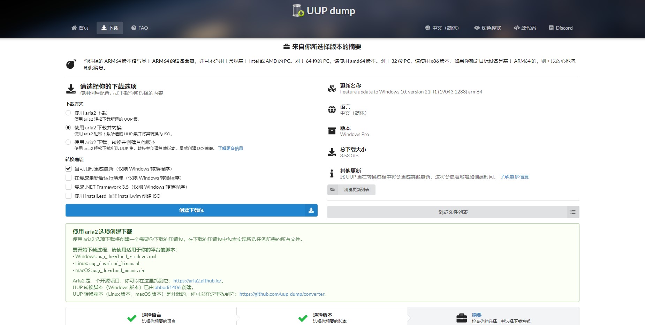645x325 pixels.
Task: Click the text '3.53 GiB'
Action: point(349,156)
